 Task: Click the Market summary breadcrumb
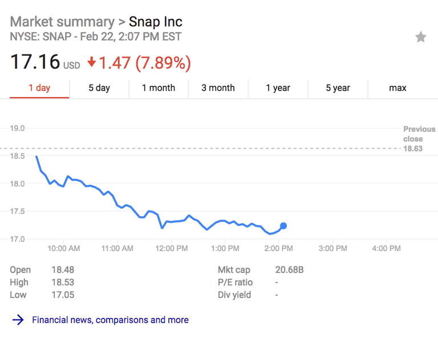point(62,22)
